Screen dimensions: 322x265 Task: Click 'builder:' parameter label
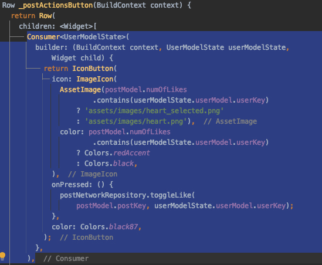pyautogui.click(x=52, y=47)
